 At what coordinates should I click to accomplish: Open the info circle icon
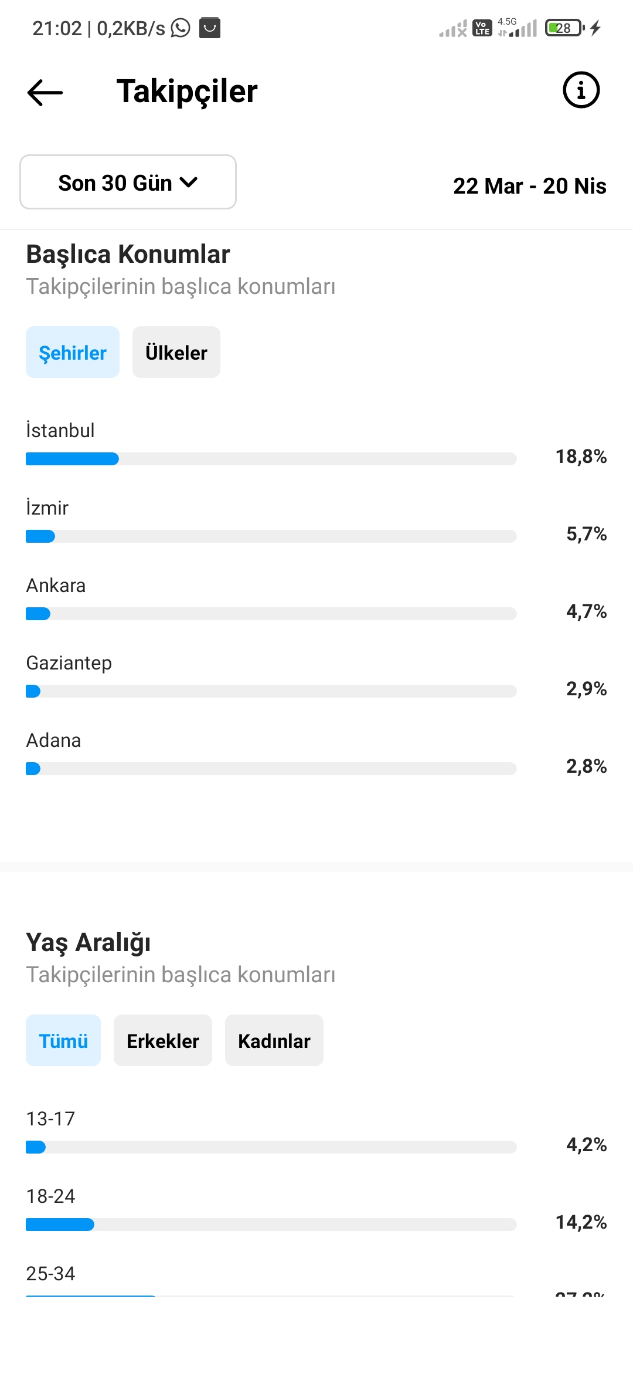[581, 90]
